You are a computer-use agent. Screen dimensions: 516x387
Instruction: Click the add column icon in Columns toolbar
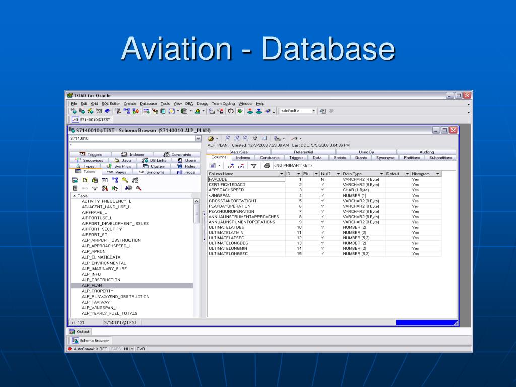(x=231, y=166)
